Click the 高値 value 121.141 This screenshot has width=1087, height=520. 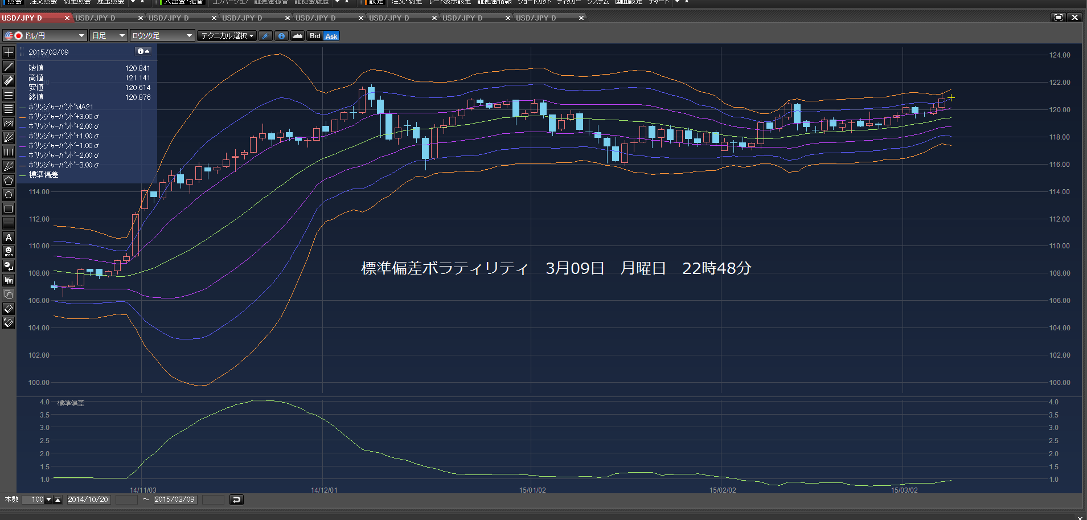138,78
